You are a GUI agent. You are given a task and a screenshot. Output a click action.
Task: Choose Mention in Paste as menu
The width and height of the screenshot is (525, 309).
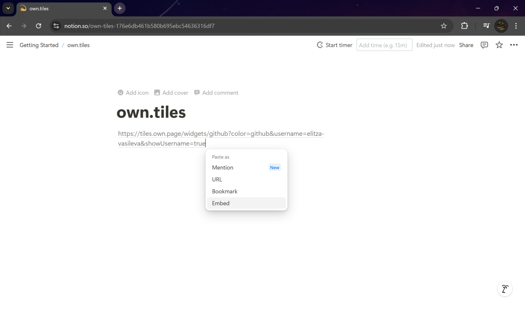click(246, 167)
